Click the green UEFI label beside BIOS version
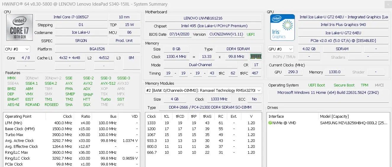This screenshot has height=167, width=392. [251, 34]
